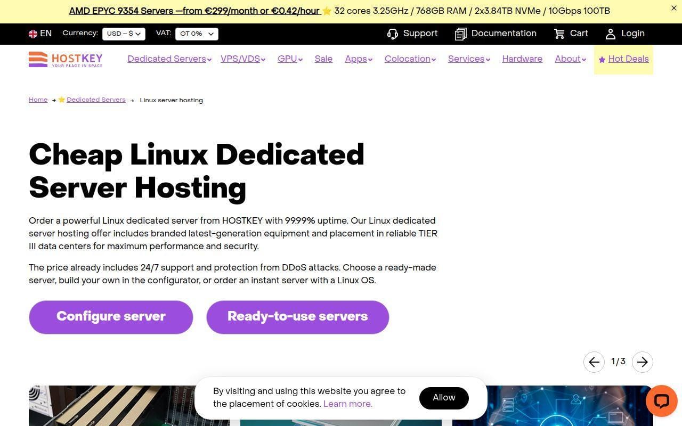Allow cookies in the consent popup
Viewport: 682px width, 426px height.
[444, 398]
